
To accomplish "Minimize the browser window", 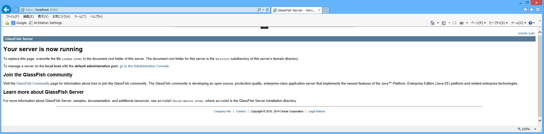I will (521, 3).
